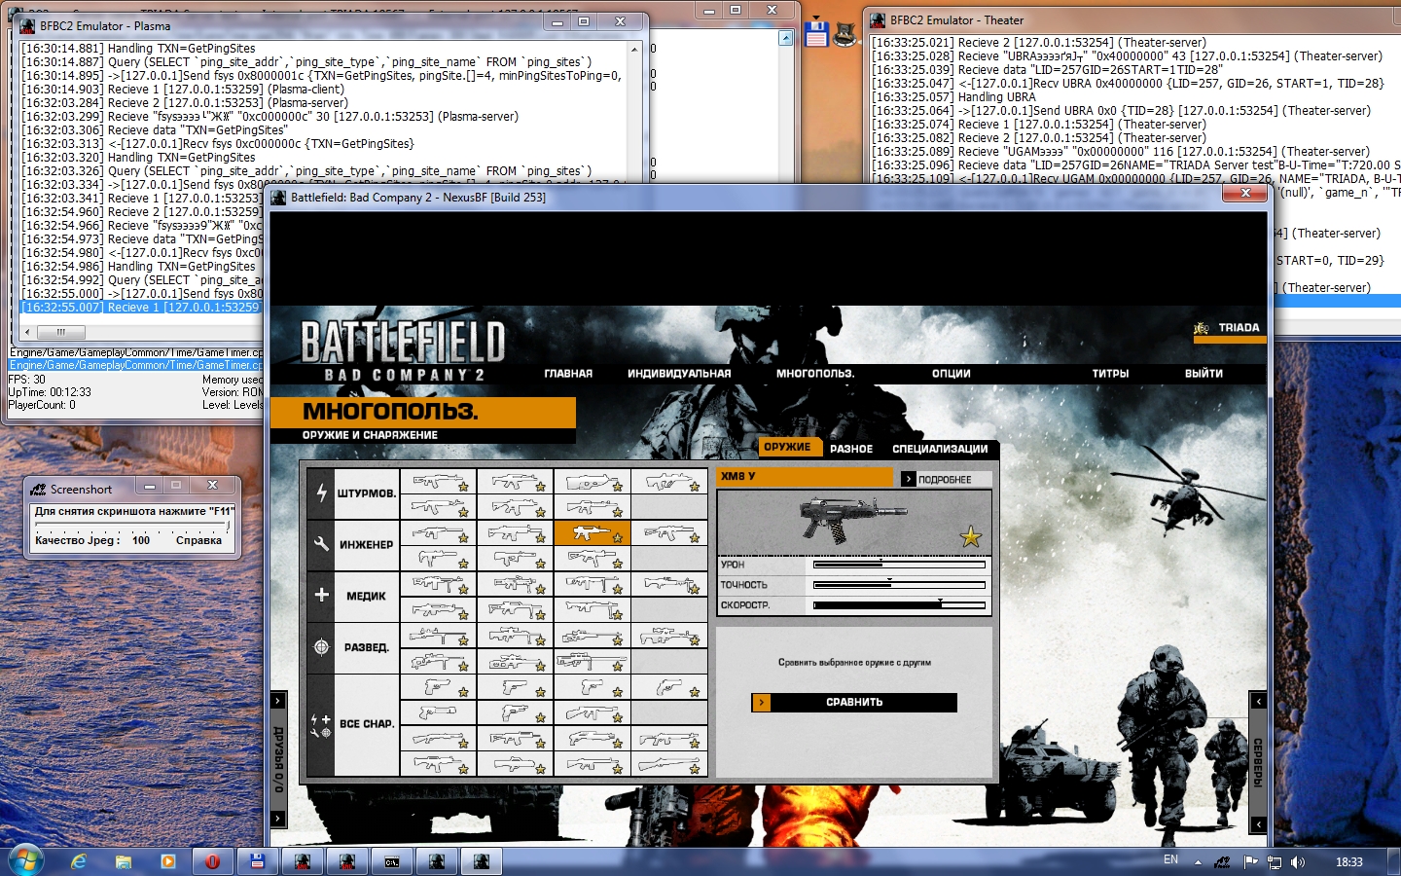The height and width of the screenshot is (876, 1401).
Task: Select Plasma log row 'Handling TXN=GetPingSites' at 16:30:14.881
Action: point(138,49)
